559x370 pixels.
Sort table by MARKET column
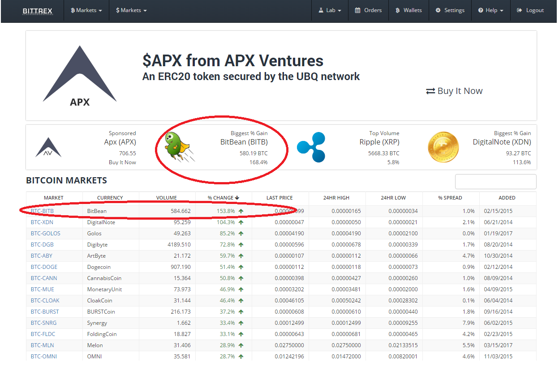(x=54, y=198)
